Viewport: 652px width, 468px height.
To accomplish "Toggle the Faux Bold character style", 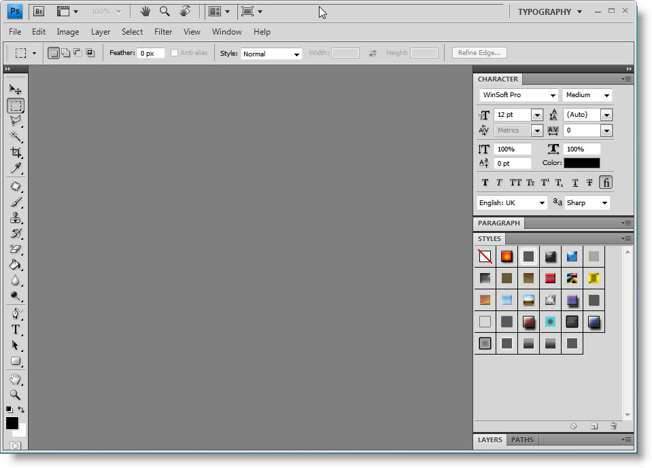I will [x=485, y=183].
